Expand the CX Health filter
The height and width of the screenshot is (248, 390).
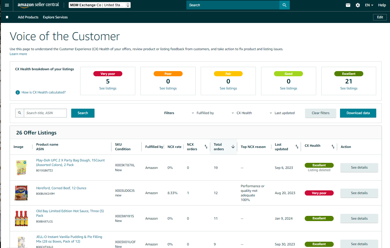tap(242, 113)
